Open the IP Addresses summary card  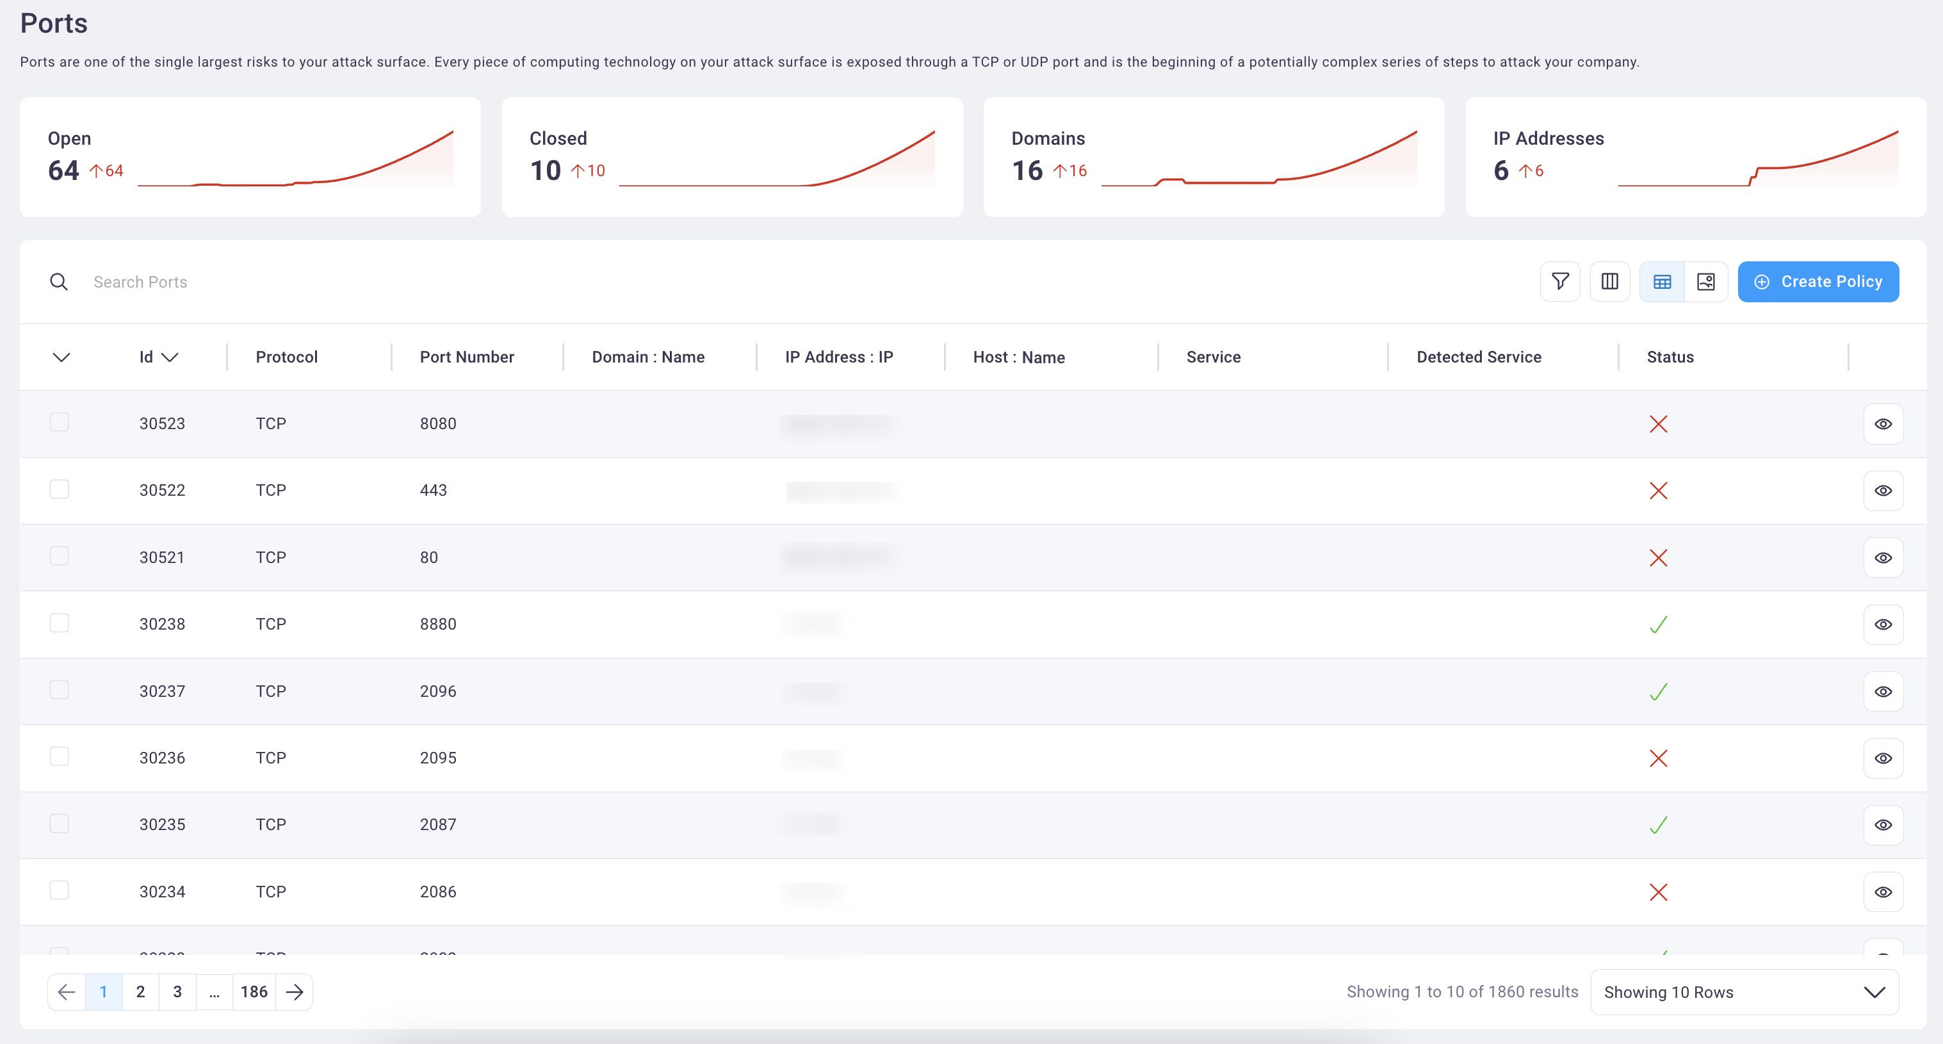pos(1696,157)
